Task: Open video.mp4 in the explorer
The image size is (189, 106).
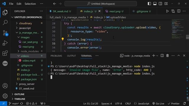Action: [28, 61]
